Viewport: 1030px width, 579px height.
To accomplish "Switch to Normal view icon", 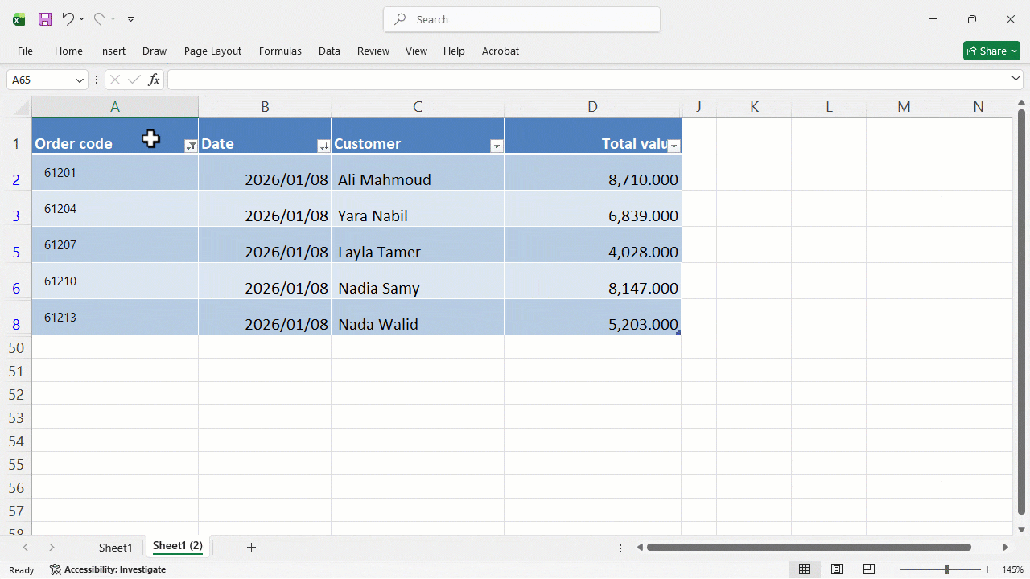I will pos(804,569).
